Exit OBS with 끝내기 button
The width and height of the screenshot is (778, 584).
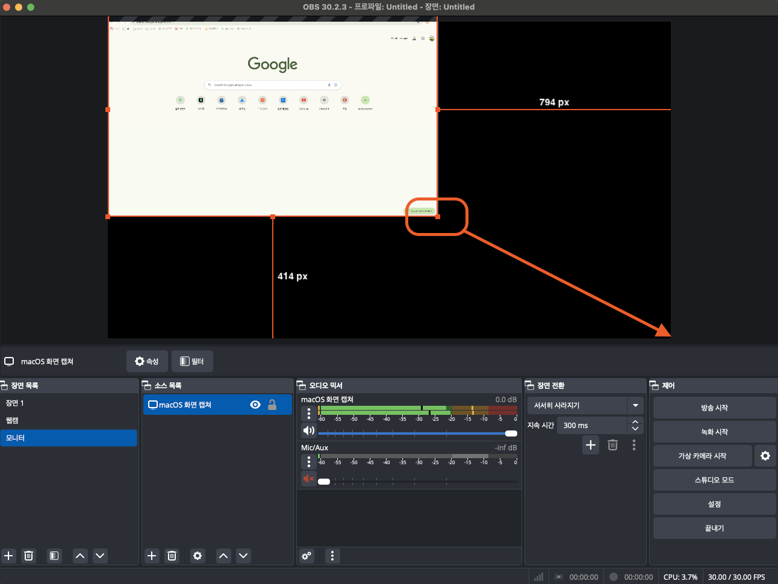[714, 528]
